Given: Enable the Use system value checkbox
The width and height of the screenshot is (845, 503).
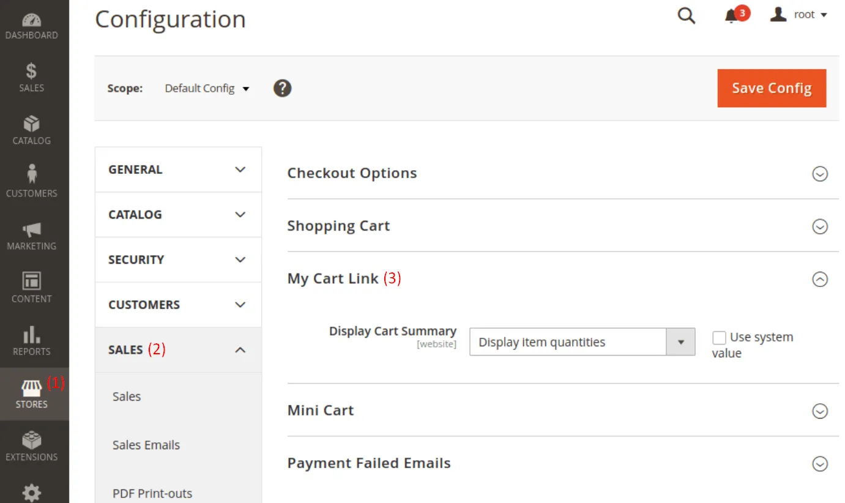Looking at the screenshot, I should click(720, 338).
